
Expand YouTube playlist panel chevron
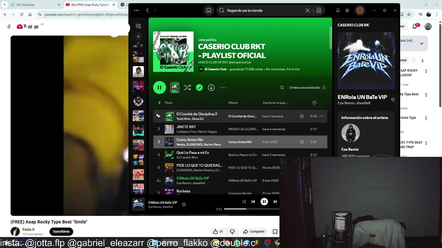[x=422, y=43]
